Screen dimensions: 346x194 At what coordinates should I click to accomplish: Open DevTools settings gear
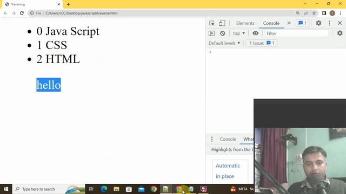(318, 23)
